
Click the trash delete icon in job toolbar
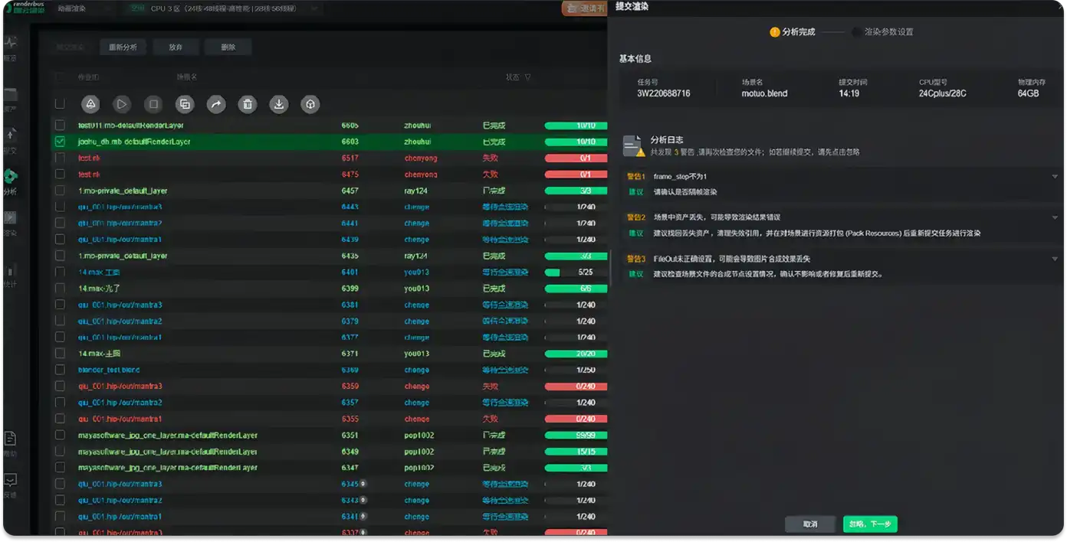click(248, 105)
